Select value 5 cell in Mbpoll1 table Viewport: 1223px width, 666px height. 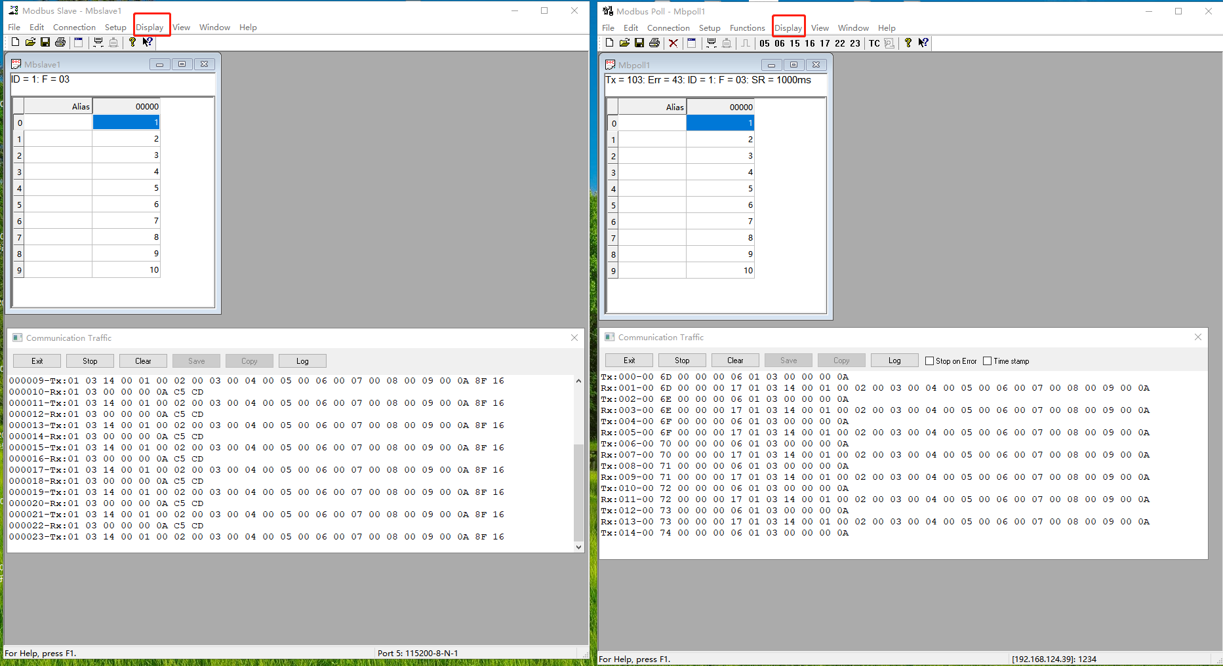coord(720,188)
